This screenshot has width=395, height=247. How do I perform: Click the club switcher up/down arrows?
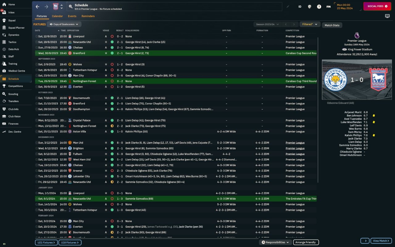[61, 6]
